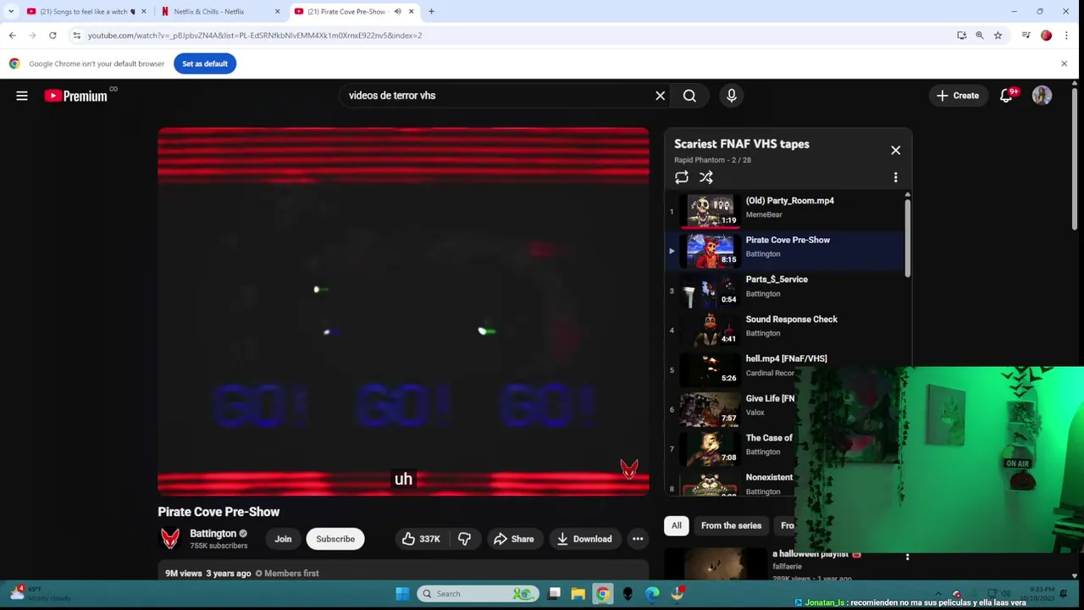Open Microsoft Edge from taskbar
This screenshot has width=1084, height=610.
(x=652, y=594)
